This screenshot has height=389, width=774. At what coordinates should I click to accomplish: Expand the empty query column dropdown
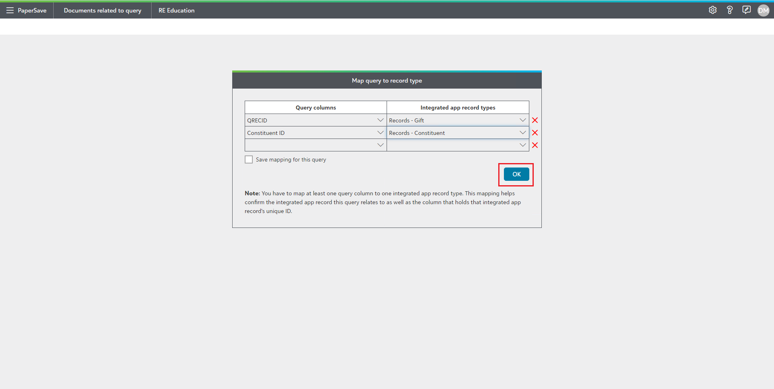point(380,145)
